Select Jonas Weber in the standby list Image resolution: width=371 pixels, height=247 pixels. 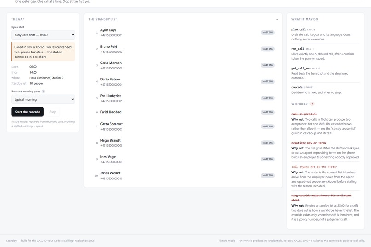point(183,175)
